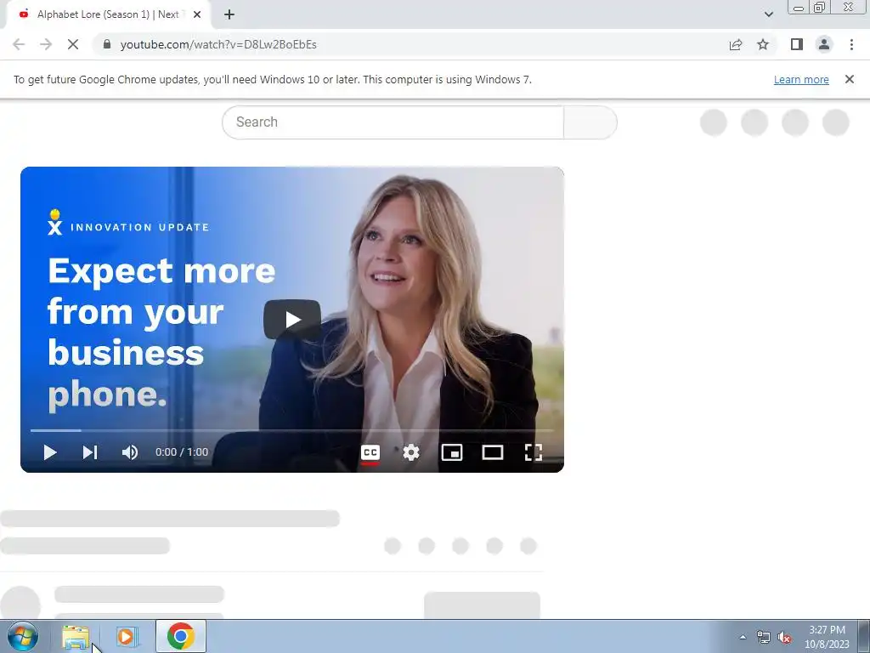Skip to next video with the Next button
The height and width of the screenshot is (653, 870).
click(90, 452)
